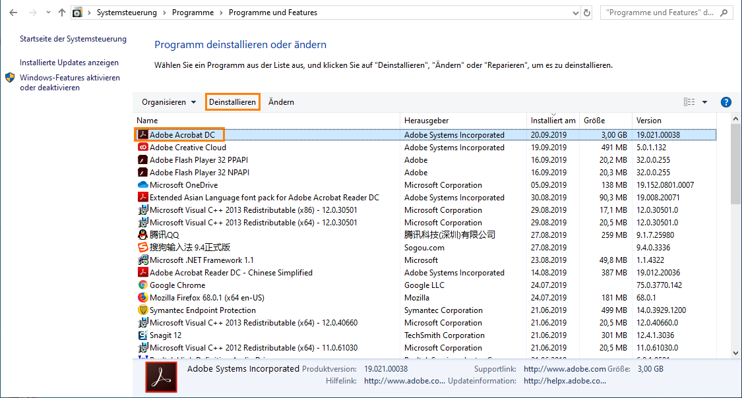Select the Snagit 12 row name
The image size is (742, 398).
tap(166, 335)
